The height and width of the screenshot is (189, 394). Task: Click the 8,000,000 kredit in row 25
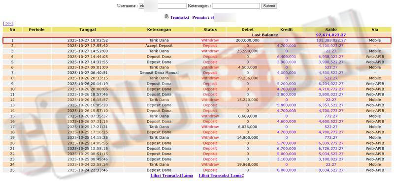tap(287, 170)
